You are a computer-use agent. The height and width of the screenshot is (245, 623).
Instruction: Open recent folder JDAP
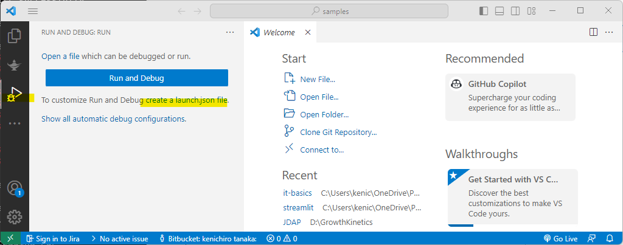(291, 222)
